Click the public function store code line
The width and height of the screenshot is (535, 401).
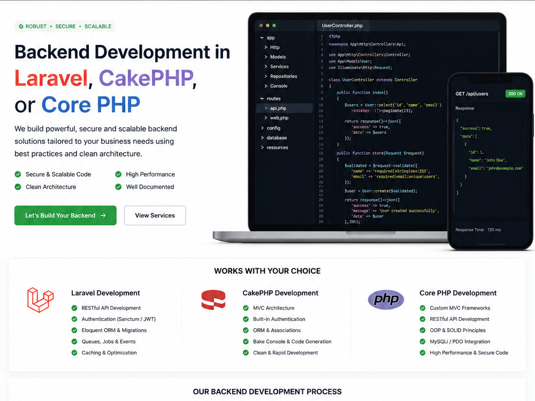click(380, 153)
